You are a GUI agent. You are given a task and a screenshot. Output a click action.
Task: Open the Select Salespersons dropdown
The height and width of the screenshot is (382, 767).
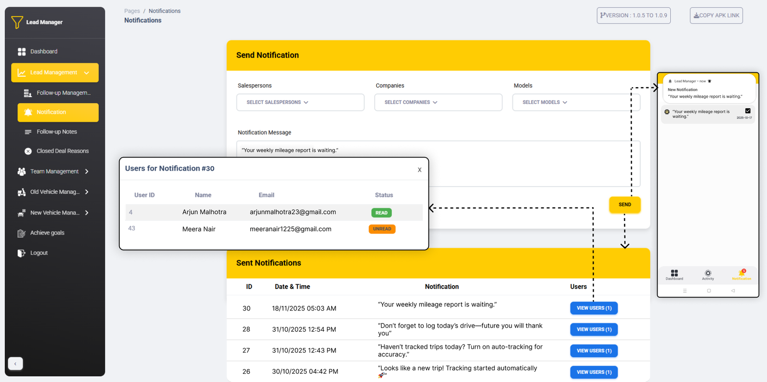pos(300,103)
